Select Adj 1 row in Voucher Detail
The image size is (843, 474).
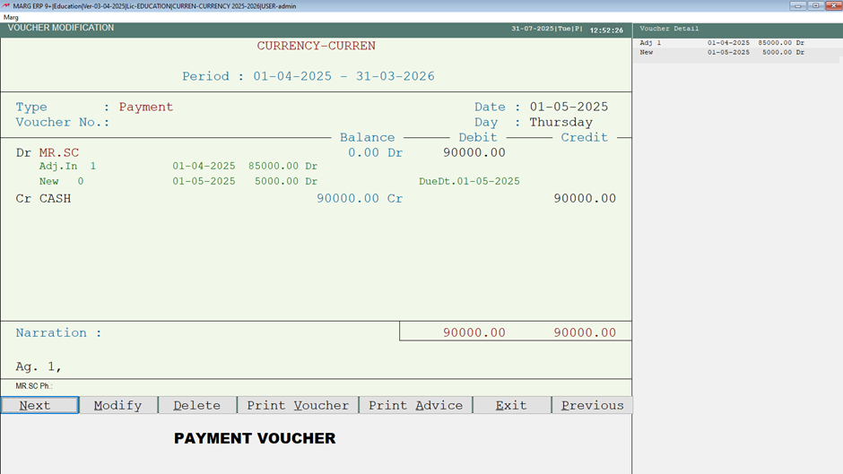pyautogui.click(x=722, y=42)
